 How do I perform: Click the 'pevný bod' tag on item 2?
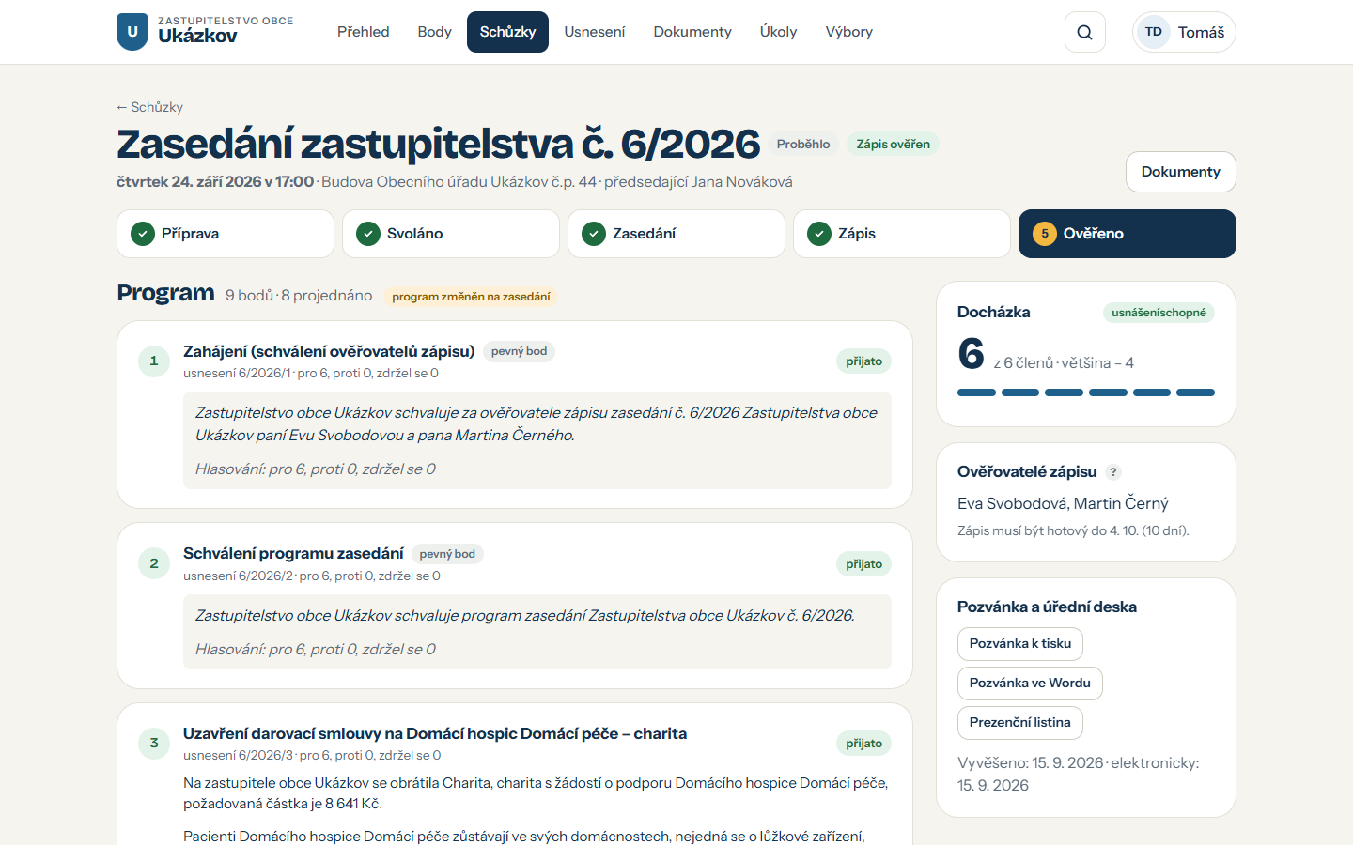447,554
